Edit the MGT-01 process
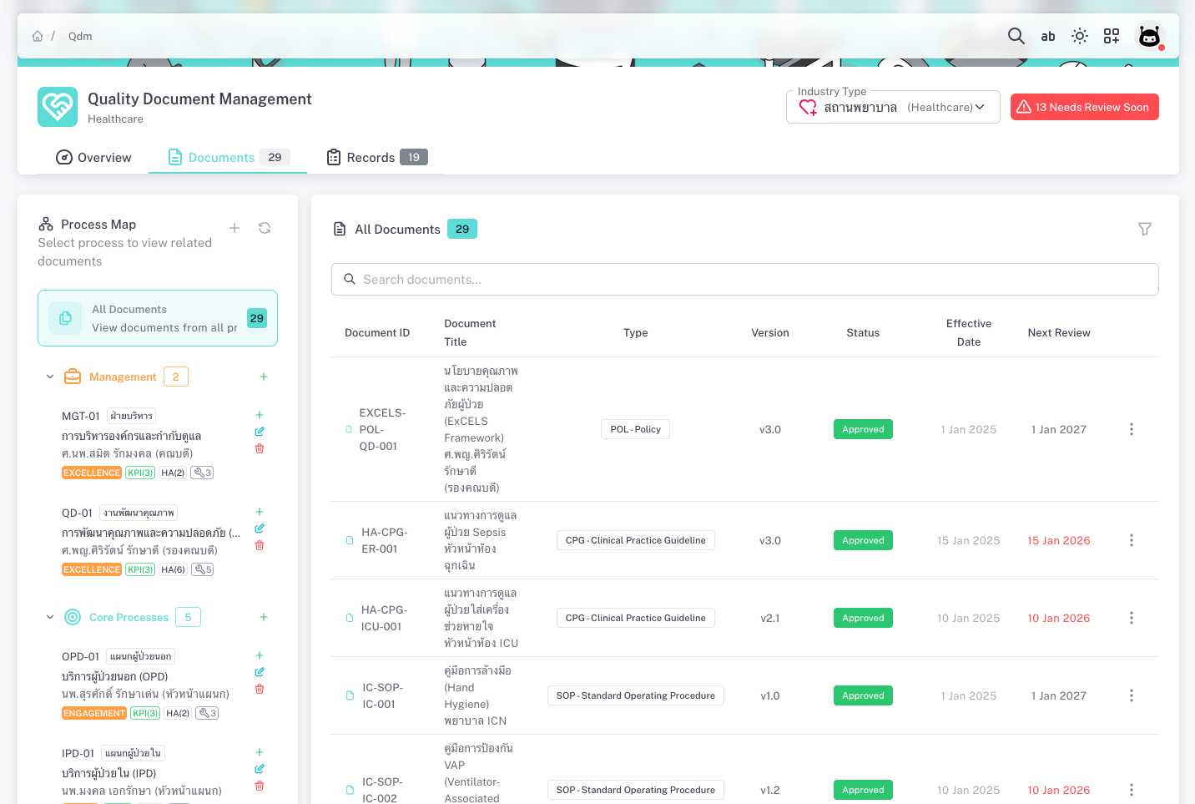Image resolution: width=1195 pixels, height=804 pixels. [x=260, y=432]
